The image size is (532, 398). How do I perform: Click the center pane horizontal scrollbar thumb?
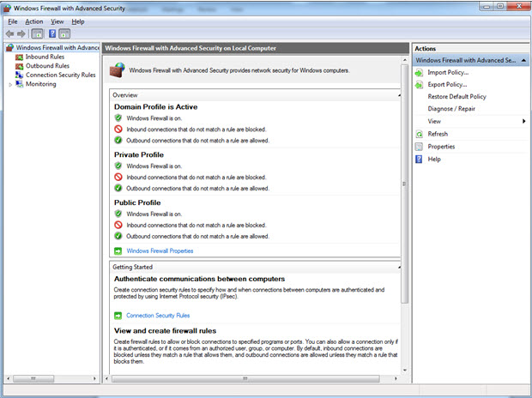click(x=245, y=378)
